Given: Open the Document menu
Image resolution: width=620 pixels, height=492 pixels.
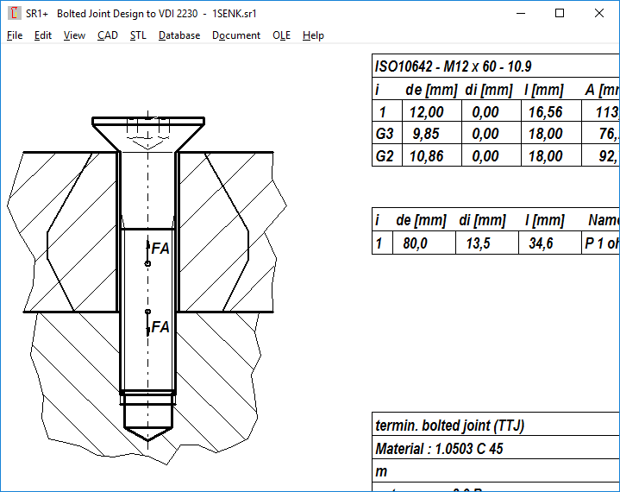Looking at the screenshot, I should point(236,35).
